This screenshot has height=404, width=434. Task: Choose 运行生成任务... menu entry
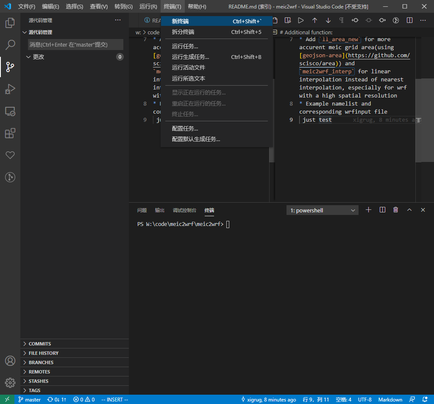coord(217,57)
